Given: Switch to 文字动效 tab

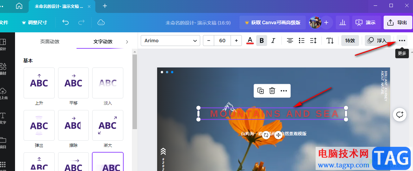Looking at the screenshot, I should tap(103, 42).
